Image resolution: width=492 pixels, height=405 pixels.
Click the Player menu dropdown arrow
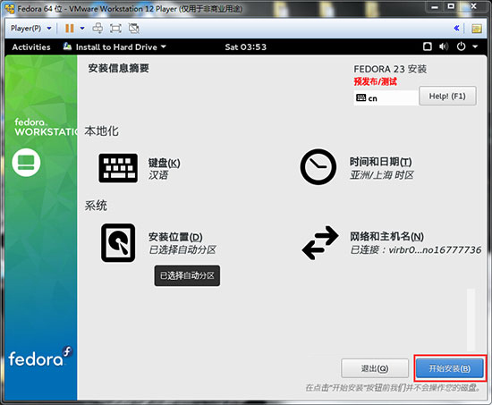click(x=49, y=29)
